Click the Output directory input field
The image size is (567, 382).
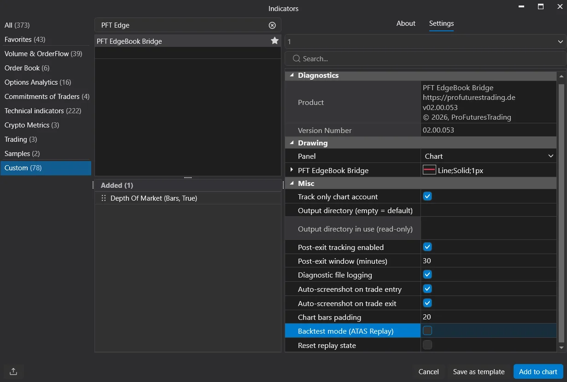[x=488, y=210]
